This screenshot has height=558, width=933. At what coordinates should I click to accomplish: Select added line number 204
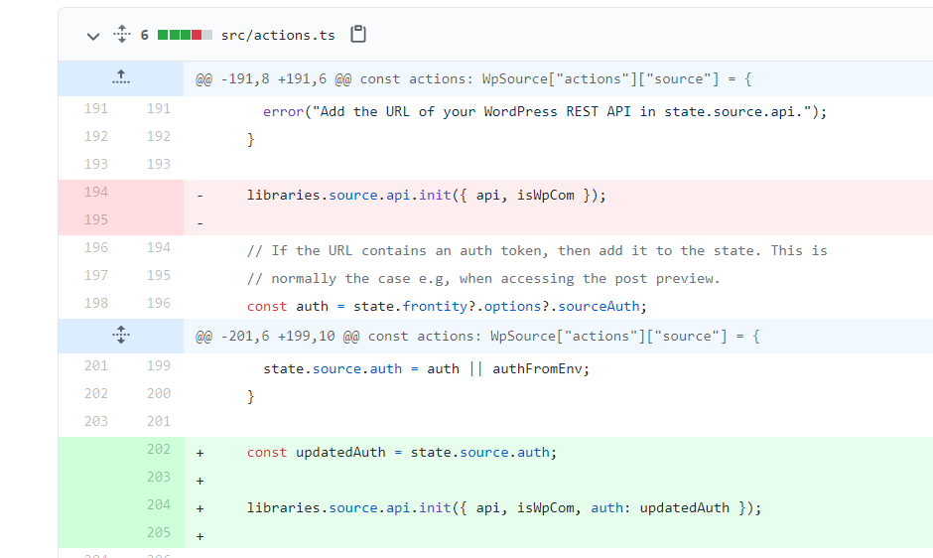[159, 505]
